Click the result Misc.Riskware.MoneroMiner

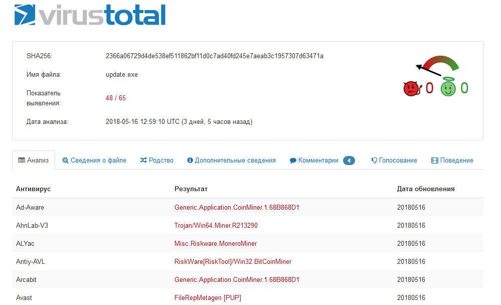point(216,244)
